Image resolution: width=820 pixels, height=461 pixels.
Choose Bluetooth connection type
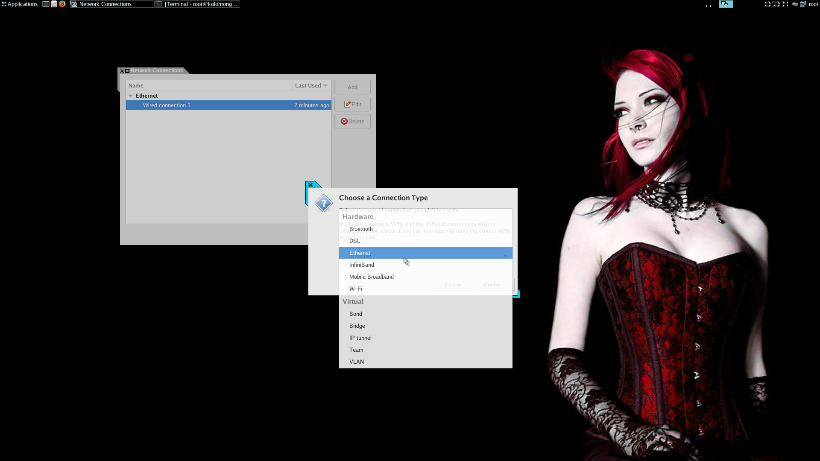[x=425, y=229]
